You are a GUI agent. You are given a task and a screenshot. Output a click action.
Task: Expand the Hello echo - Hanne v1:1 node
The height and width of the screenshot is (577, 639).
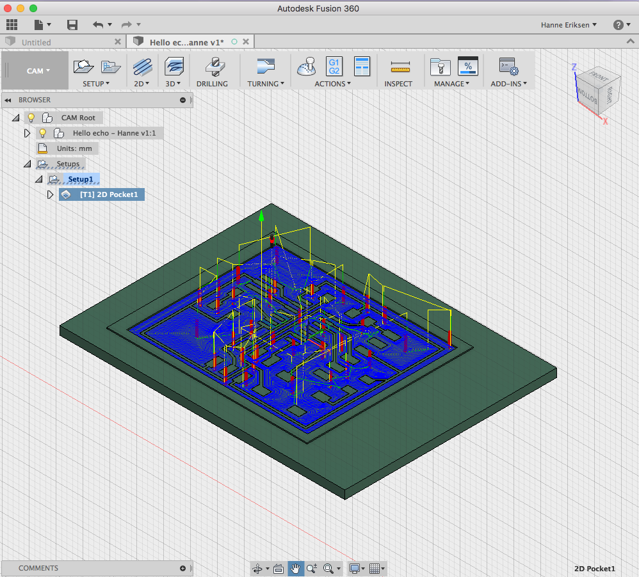coord(27,134)
